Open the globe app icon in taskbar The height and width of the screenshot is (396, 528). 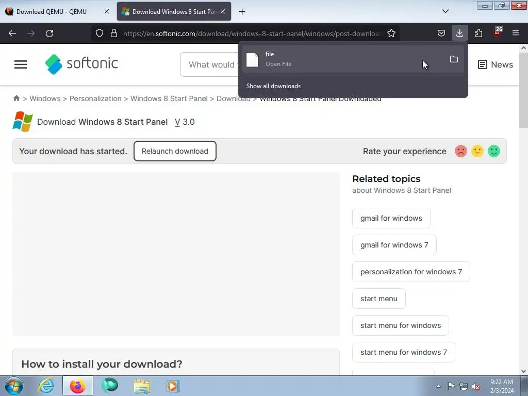(x=110, y=386)
